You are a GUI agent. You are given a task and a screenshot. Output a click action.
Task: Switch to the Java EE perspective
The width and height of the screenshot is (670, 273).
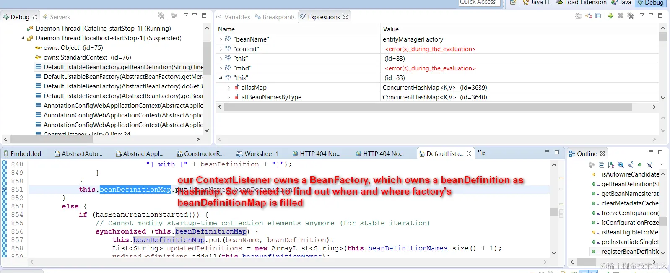coord(537,3)
